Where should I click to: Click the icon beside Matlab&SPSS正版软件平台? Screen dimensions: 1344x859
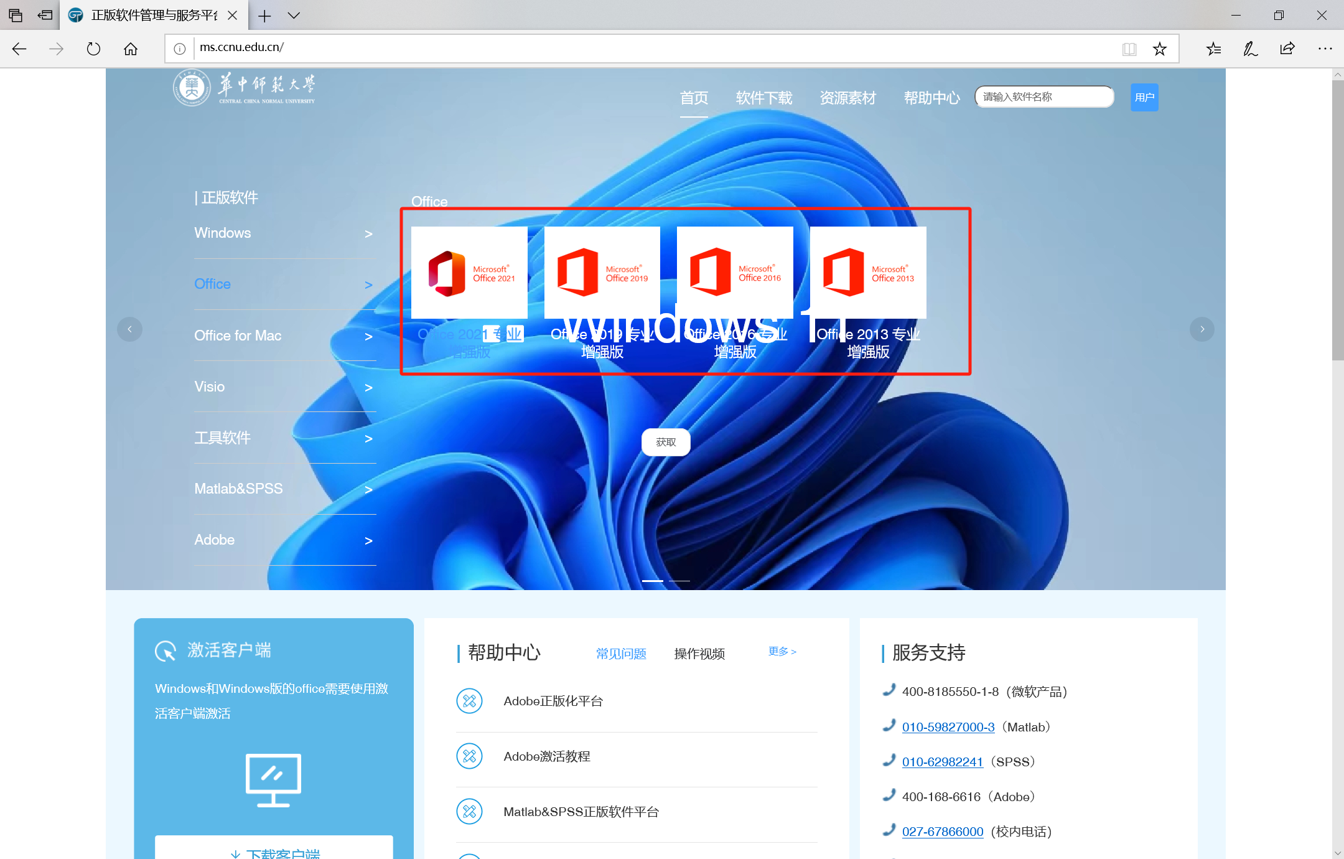tap(469, 812)
